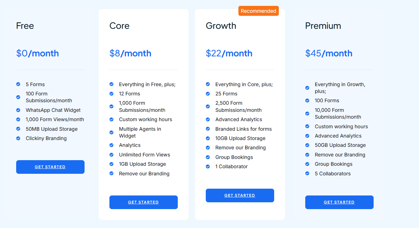Click the checkmark beside Group Bookings in Premium

point(307,164)
